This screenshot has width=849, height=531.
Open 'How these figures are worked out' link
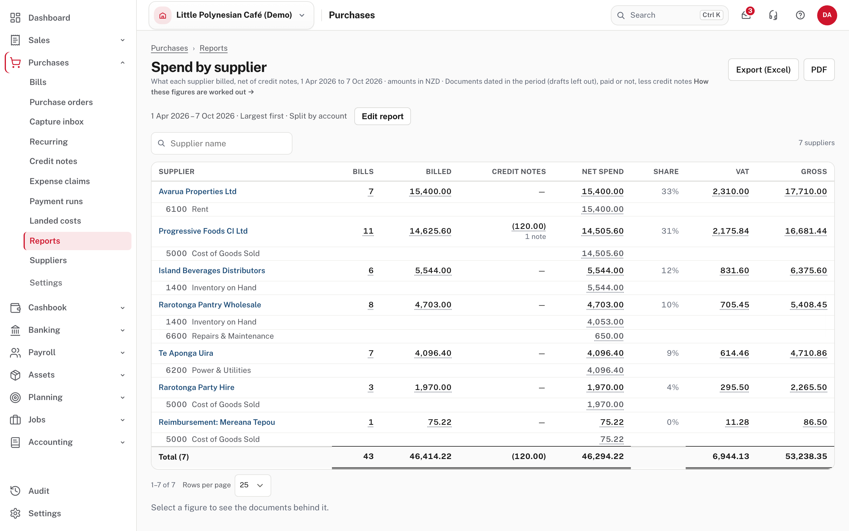click(x=430, y=87)
